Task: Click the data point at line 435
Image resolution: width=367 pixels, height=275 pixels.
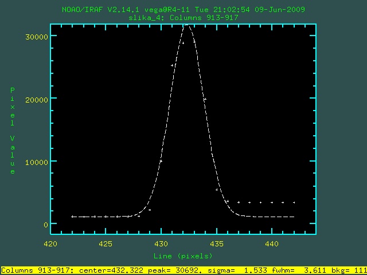Action: [x=217, y=190]
